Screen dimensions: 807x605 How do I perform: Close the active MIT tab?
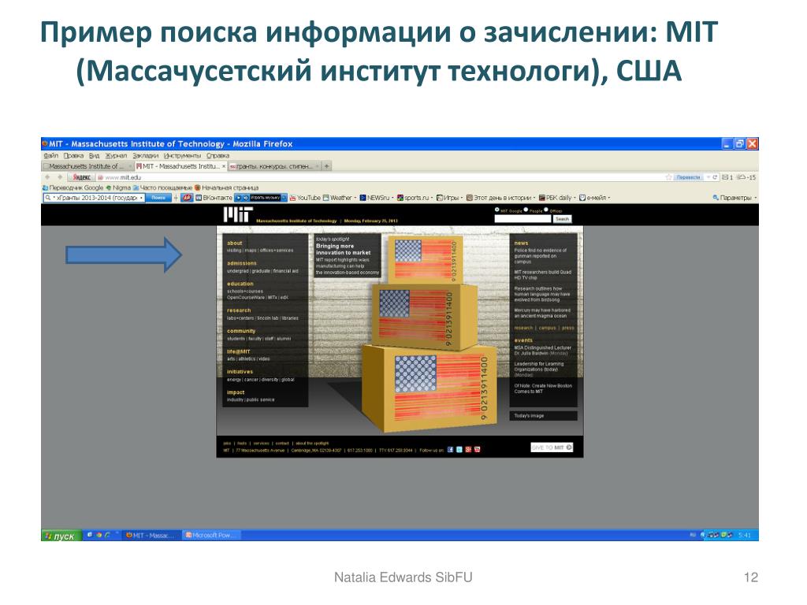click(x=223, y=166)
